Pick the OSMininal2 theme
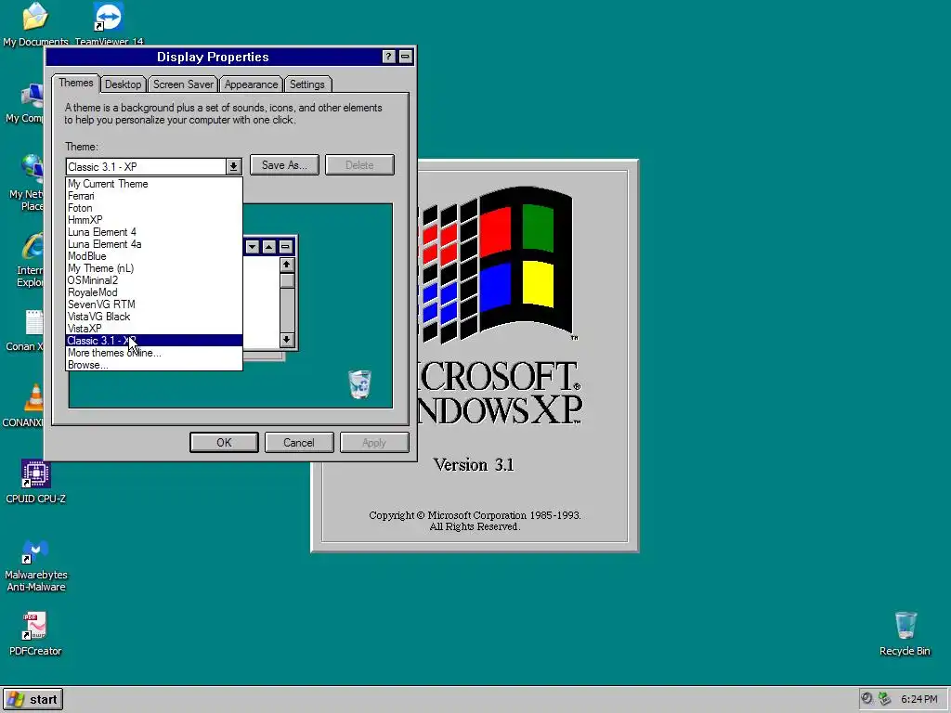 (154, 280)
